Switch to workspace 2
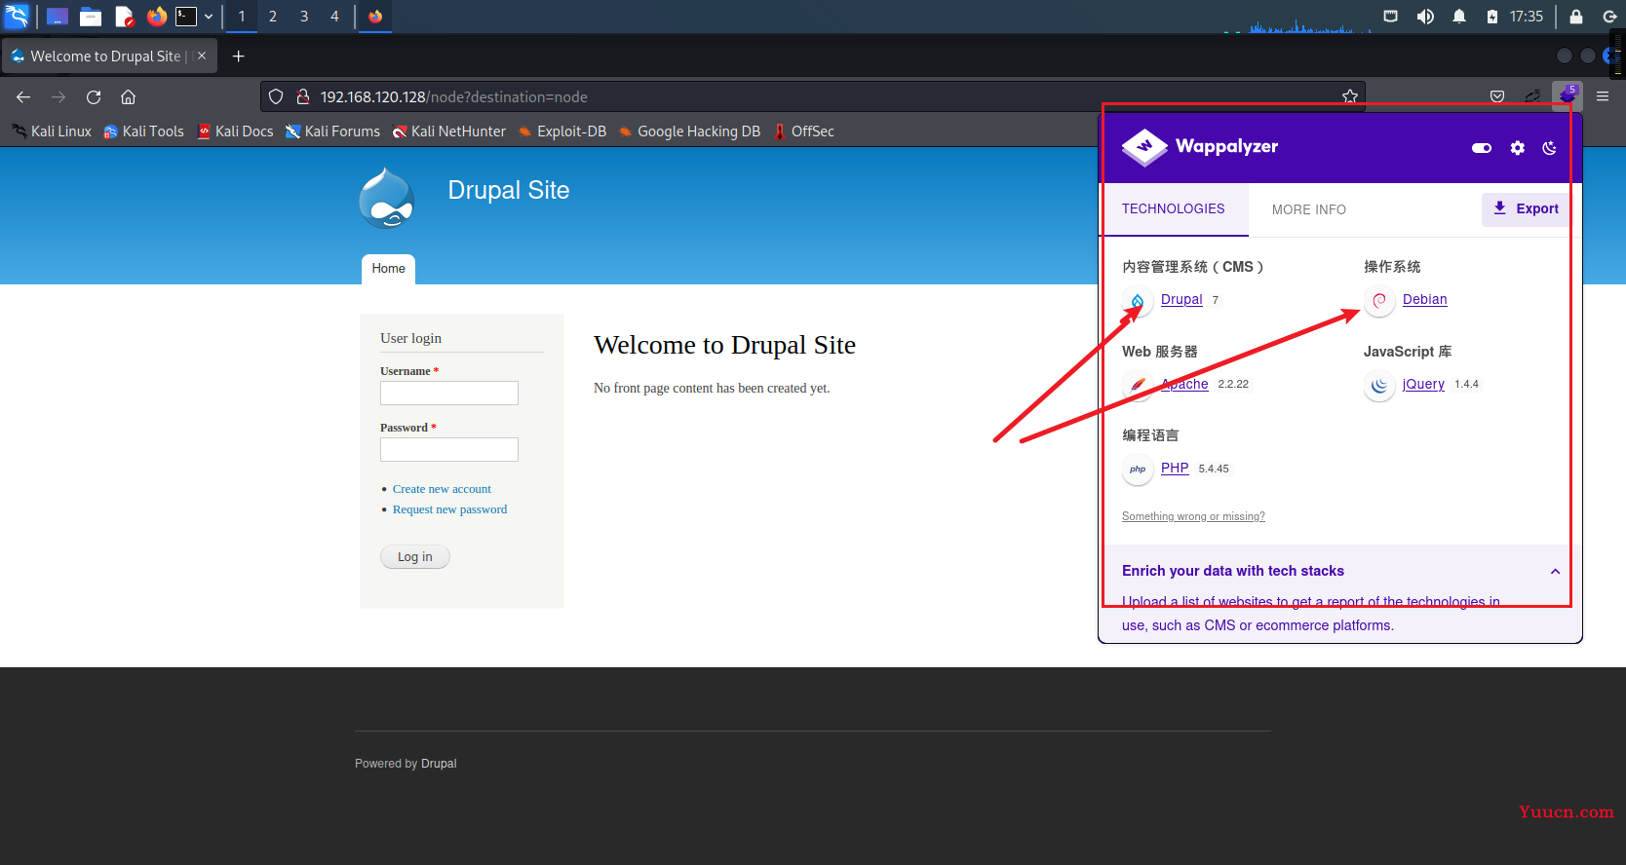The image size is (1626, 865). [x=273, y=17]
